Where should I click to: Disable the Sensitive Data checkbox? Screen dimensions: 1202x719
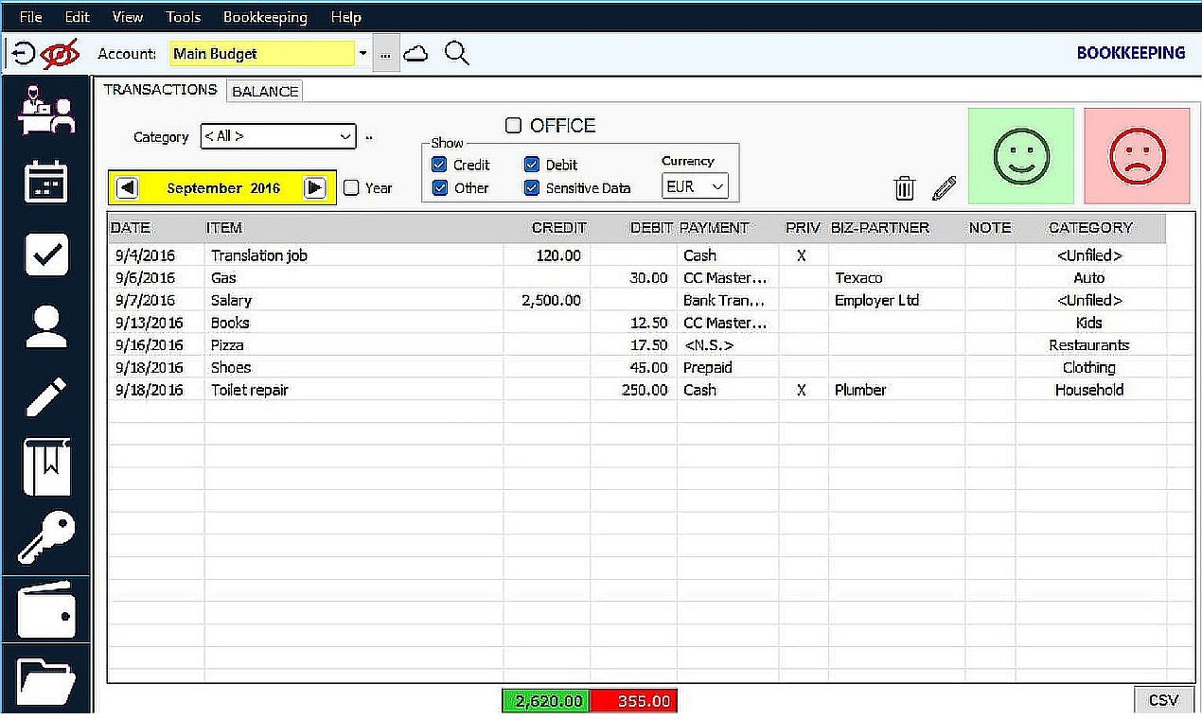pos(531,187)
